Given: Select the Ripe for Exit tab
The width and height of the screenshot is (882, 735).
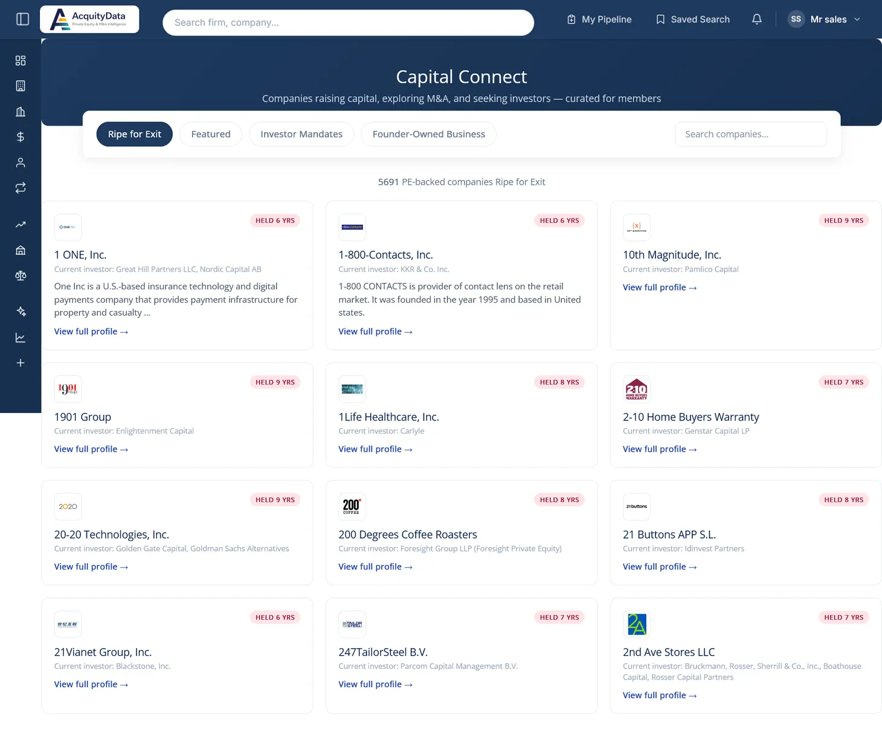Looking at the screenshot, I should tap(135, 134).
